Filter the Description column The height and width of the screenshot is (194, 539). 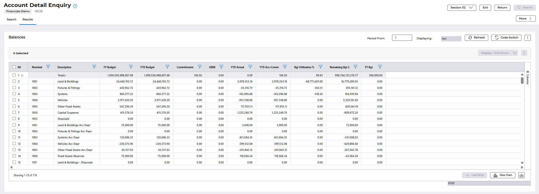[x=94, y=67]
